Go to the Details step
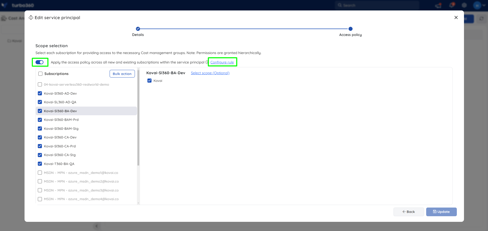488x231 pixels. pyautogui.click(x=138, y=29)
